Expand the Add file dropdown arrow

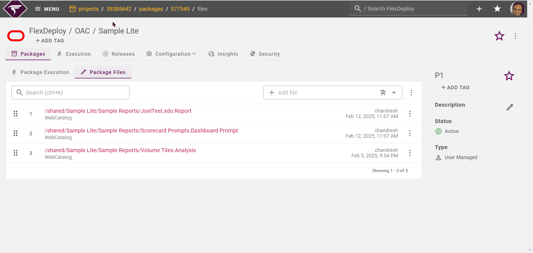coord(394,93)
